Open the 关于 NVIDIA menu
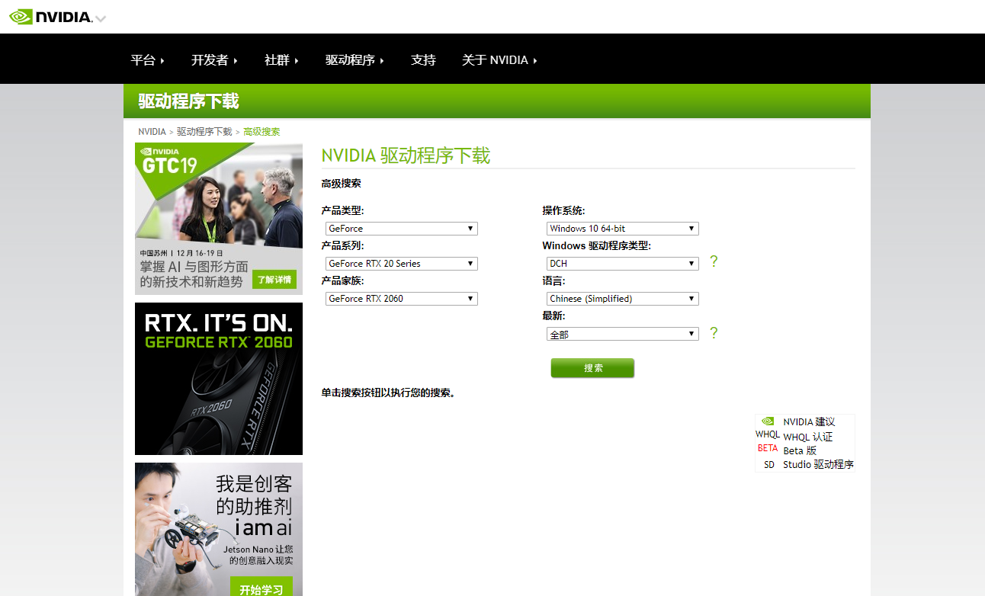985x596 pixels. click(499, 60)
